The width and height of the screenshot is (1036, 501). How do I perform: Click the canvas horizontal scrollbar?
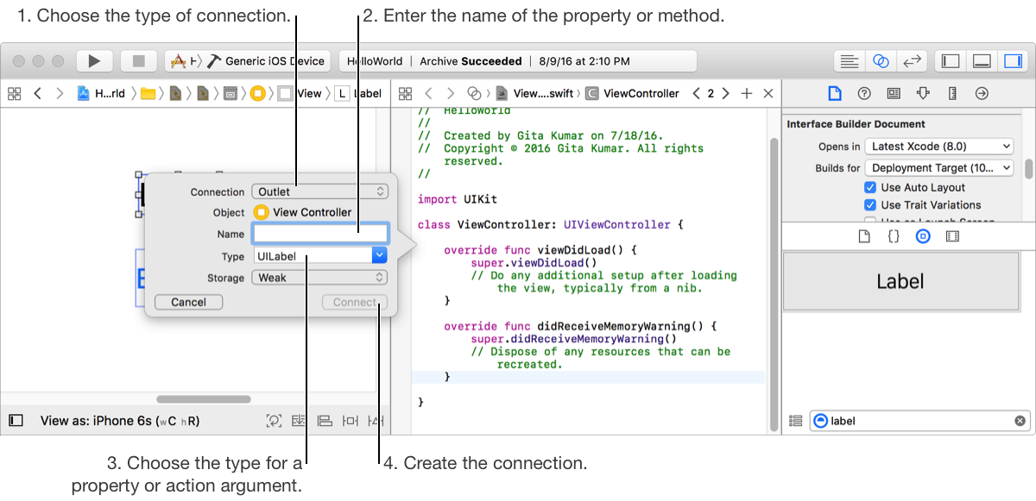[204, 399]
